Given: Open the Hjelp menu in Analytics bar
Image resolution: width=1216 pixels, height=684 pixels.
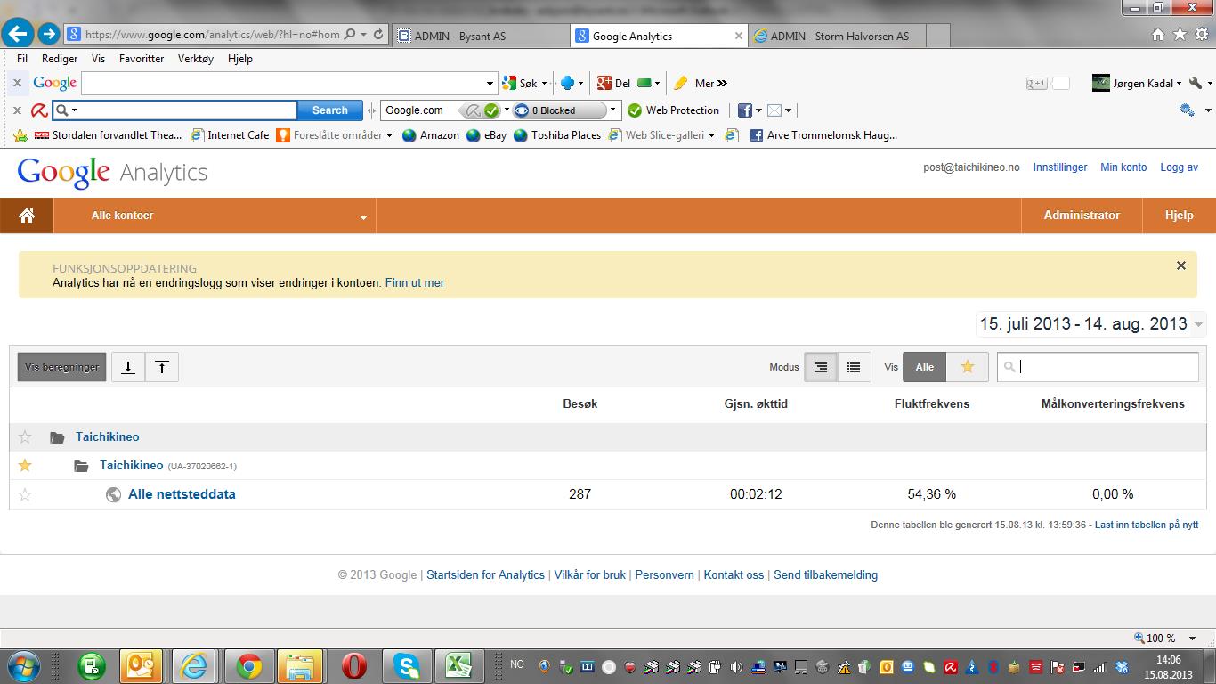Looking at the screenshot, I should tap(1180, 216).
